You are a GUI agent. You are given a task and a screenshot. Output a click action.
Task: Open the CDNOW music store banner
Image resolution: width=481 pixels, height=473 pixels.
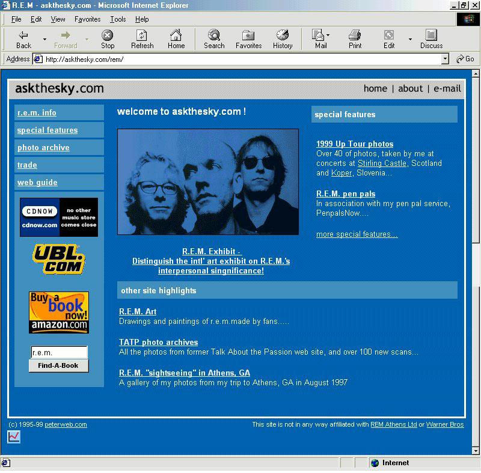(x=59, y=217)
